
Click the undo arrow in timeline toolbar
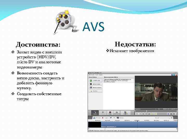(111, 118)
